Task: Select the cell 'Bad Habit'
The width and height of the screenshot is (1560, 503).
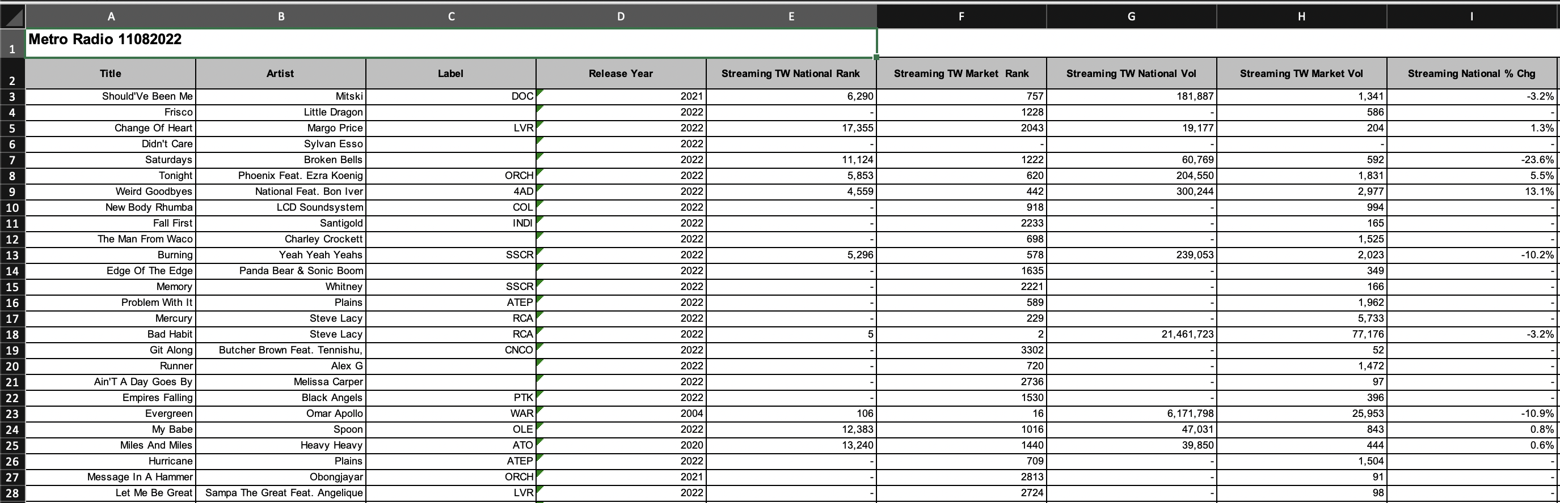Action: [x=111, y=334]
